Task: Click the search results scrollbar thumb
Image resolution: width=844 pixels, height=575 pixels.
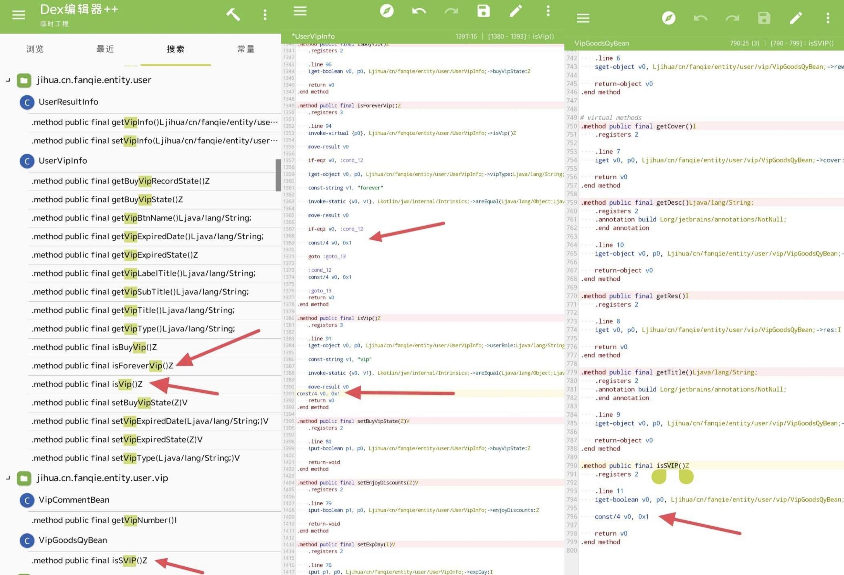Action: point(278,175)
